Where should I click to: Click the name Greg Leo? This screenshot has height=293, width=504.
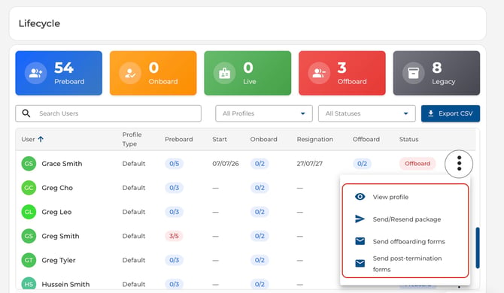[56, 212]
